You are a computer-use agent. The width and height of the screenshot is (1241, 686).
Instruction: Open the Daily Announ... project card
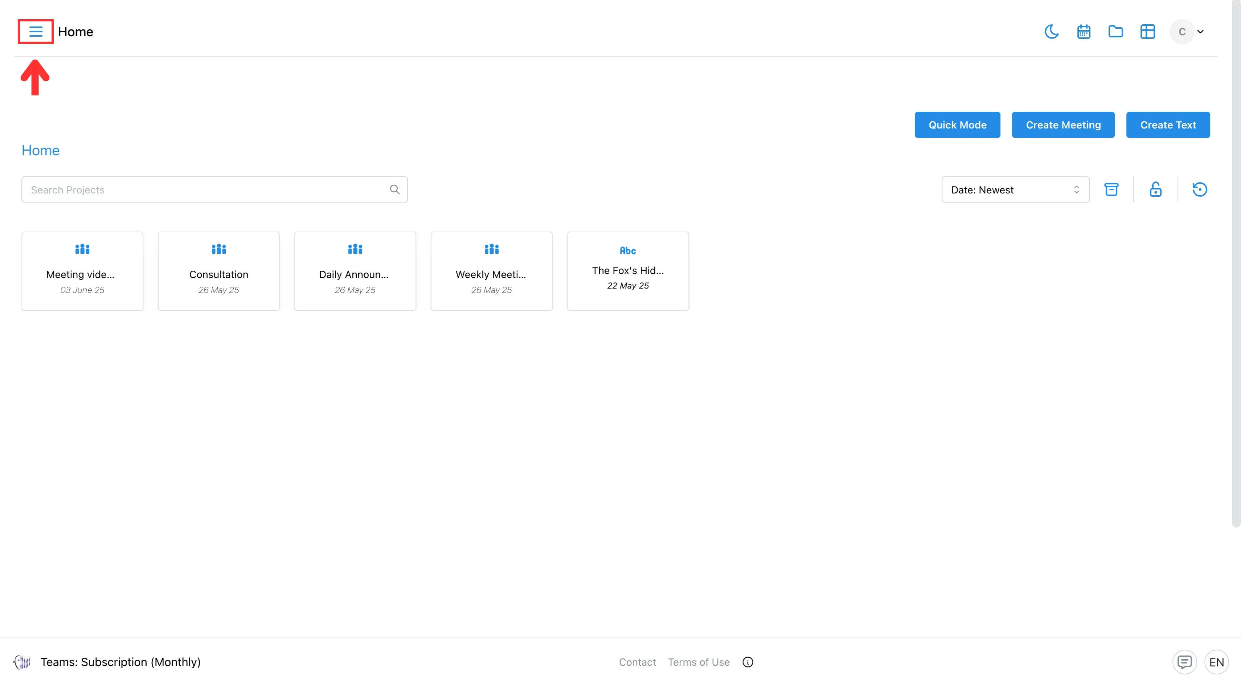point(355,271)
